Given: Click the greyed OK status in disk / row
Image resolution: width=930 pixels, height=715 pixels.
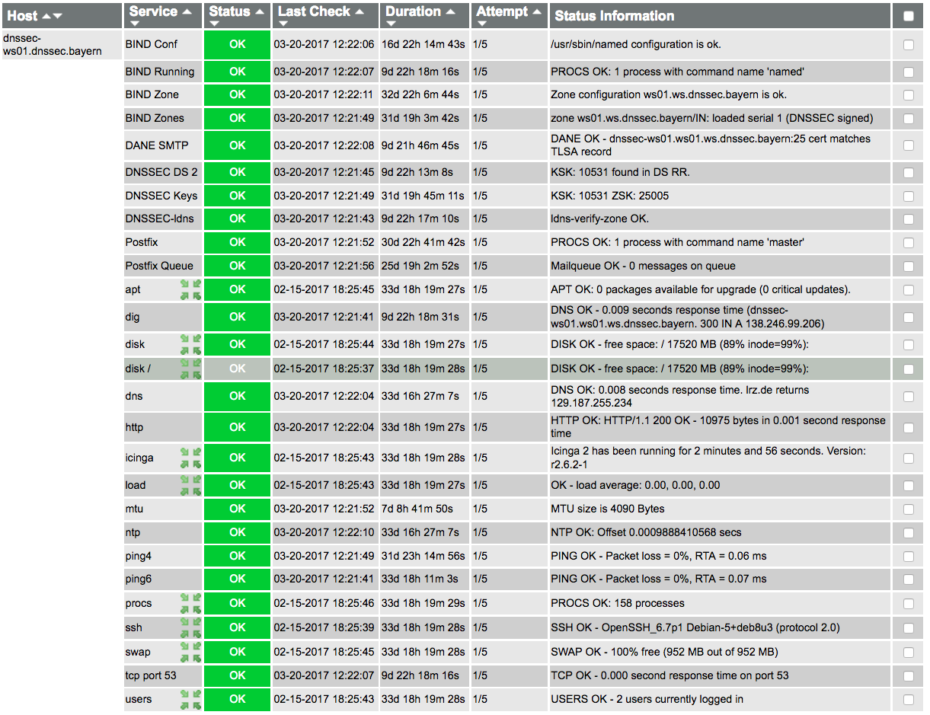Looking at the screenshot, I should click(238, 369).
